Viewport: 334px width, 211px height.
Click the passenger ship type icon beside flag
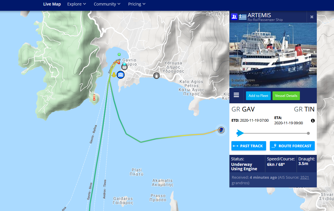pos(234,16)
